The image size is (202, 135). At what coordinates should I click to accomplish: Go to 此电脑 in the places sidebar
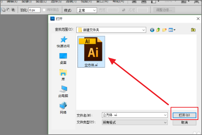coord(63,91)
